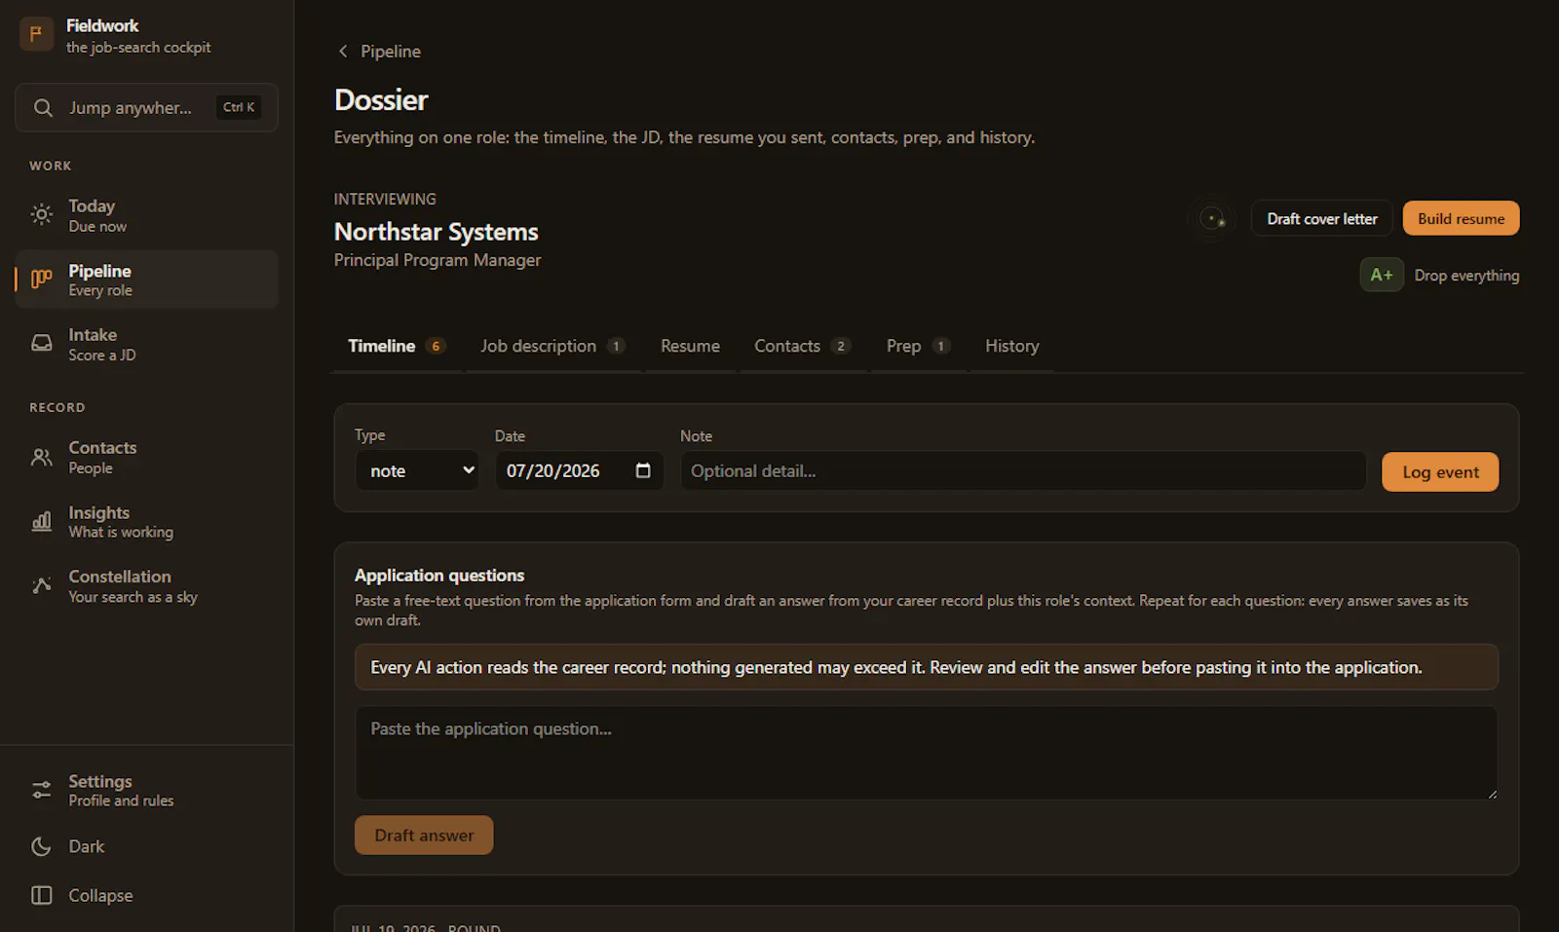Click the Fieldwork logo icon
The width and height of the screenshot is (1559, 932).
pyautogui.click(x=36, y=34)
